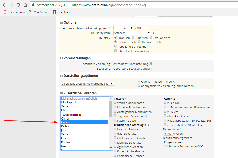Open the Darstellung gross dropdown
The width and height of the screenshot is (238, 158).
(x=87, y=84)
